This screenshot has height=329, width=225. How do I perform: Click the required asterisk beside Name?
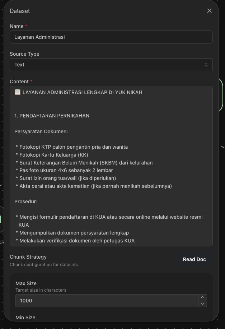coord(25,26)
